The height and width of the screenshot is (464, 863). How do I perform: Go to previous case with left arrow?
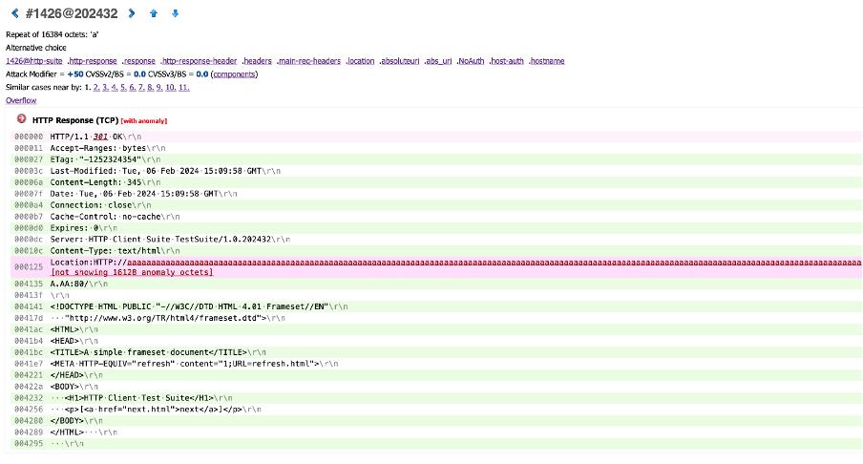point(15,13)
